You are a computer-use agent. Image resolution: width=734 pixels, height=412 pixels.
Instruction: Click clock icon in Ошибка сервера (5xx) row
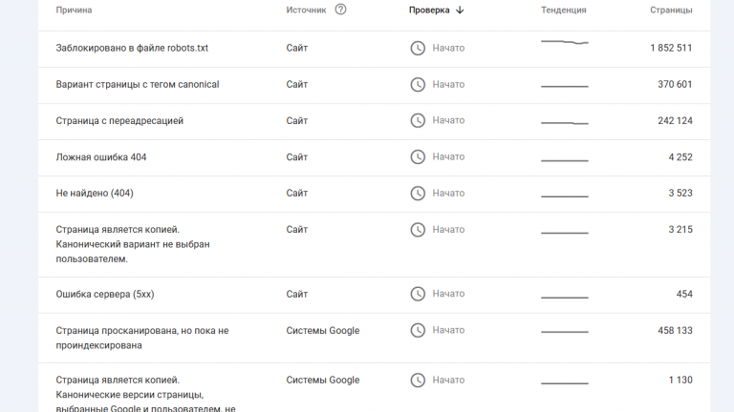pos(418,294)
